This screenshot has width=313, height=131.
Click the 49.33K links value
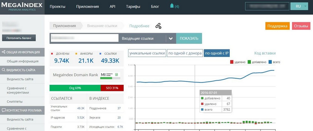pos(110,61)
